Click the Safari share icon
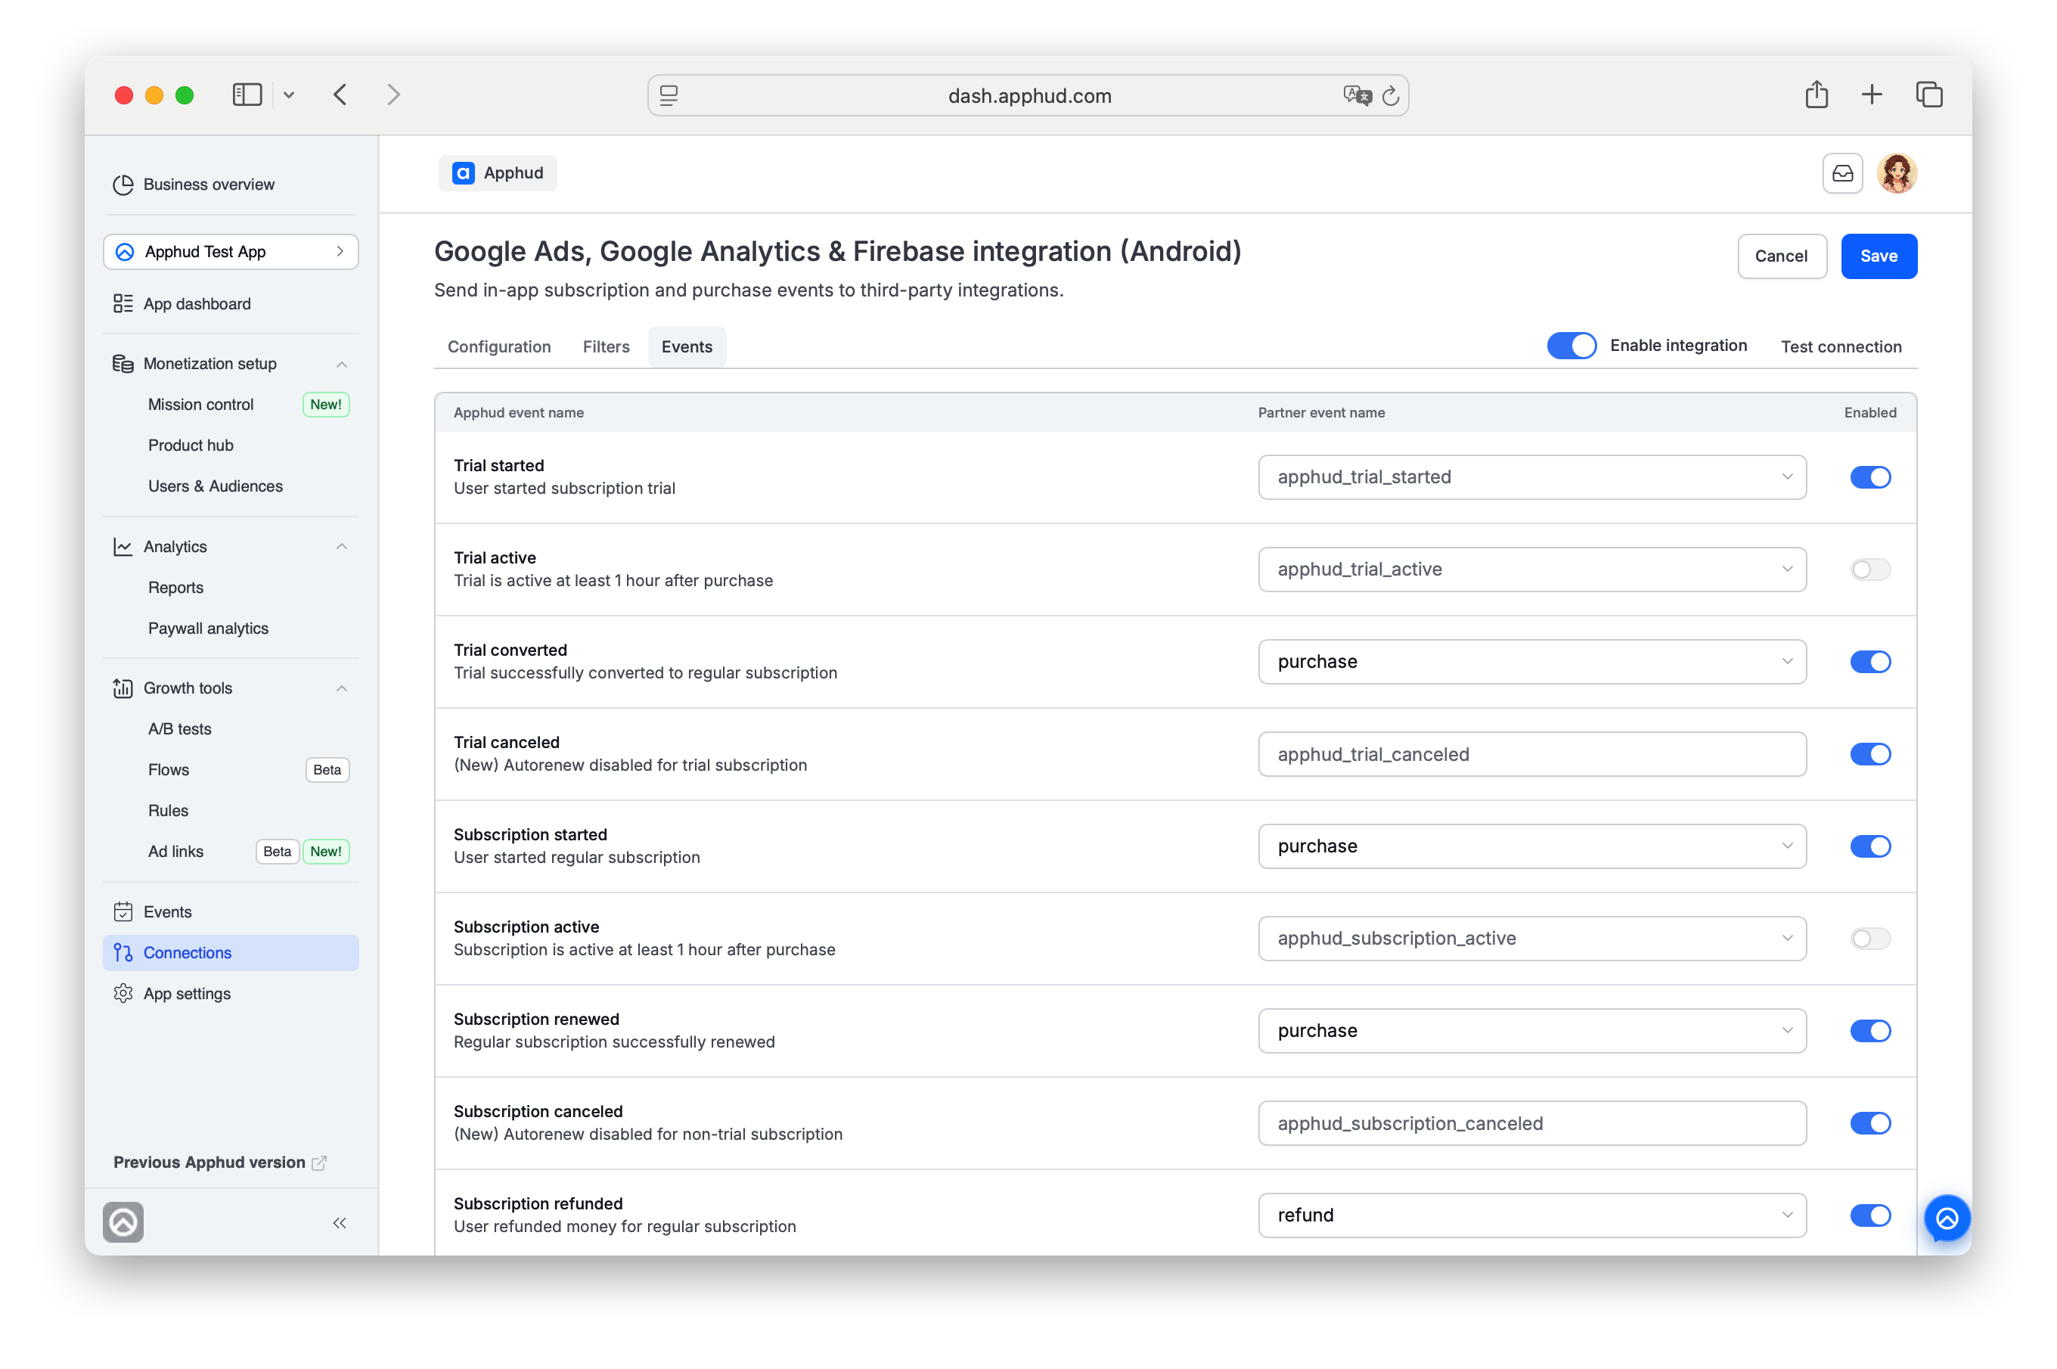The height and width of the screenshot is (1369, 2057). [x=1816, y=95]
